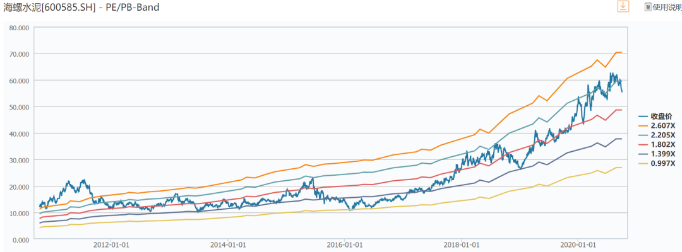Click the 10.000 y-axis value
The height and width of the screenshot is (252, 682).
[19, 213]
